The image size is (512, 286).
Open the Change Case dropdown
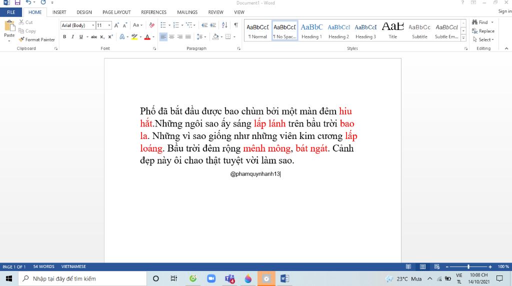pyautogui.click(x=137, y=25)
